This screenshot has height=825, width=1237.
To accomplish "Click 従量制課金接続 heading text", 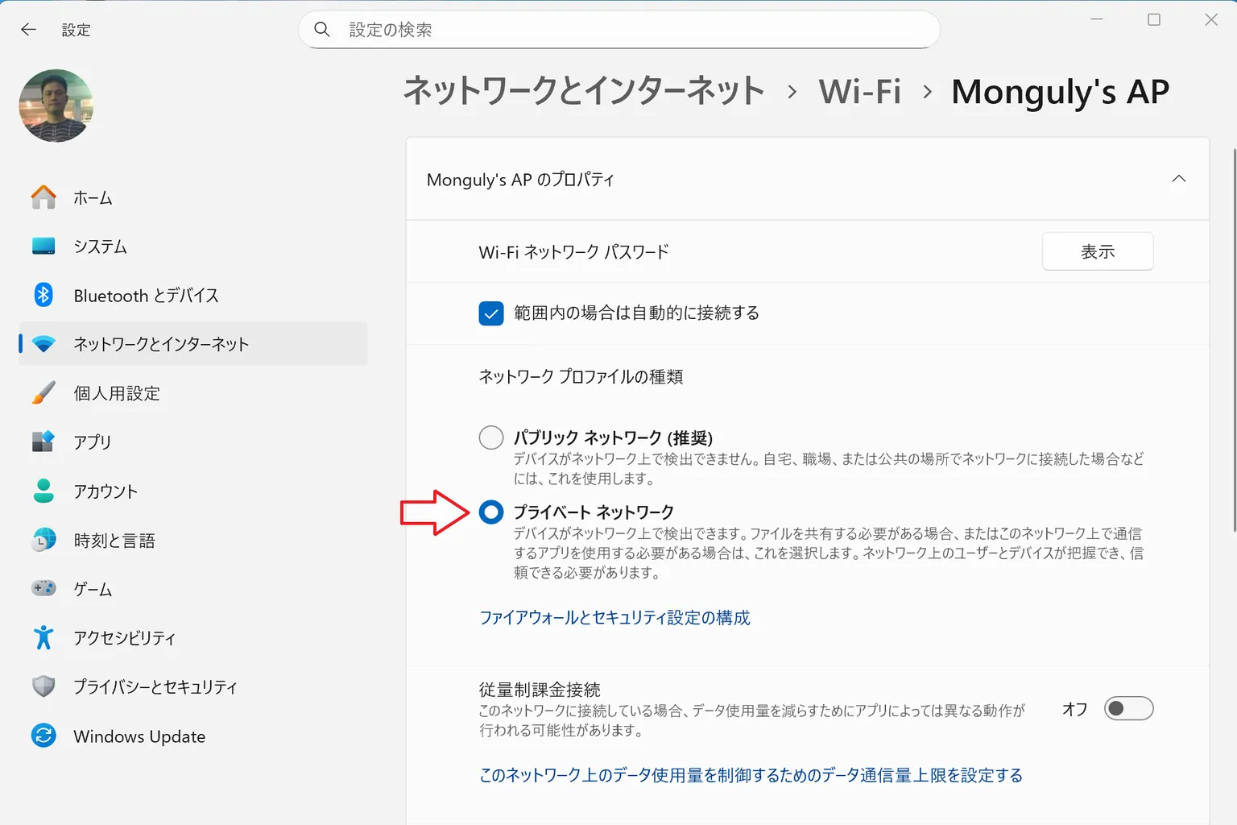I will pyautogui.click(x=540, y=690).
